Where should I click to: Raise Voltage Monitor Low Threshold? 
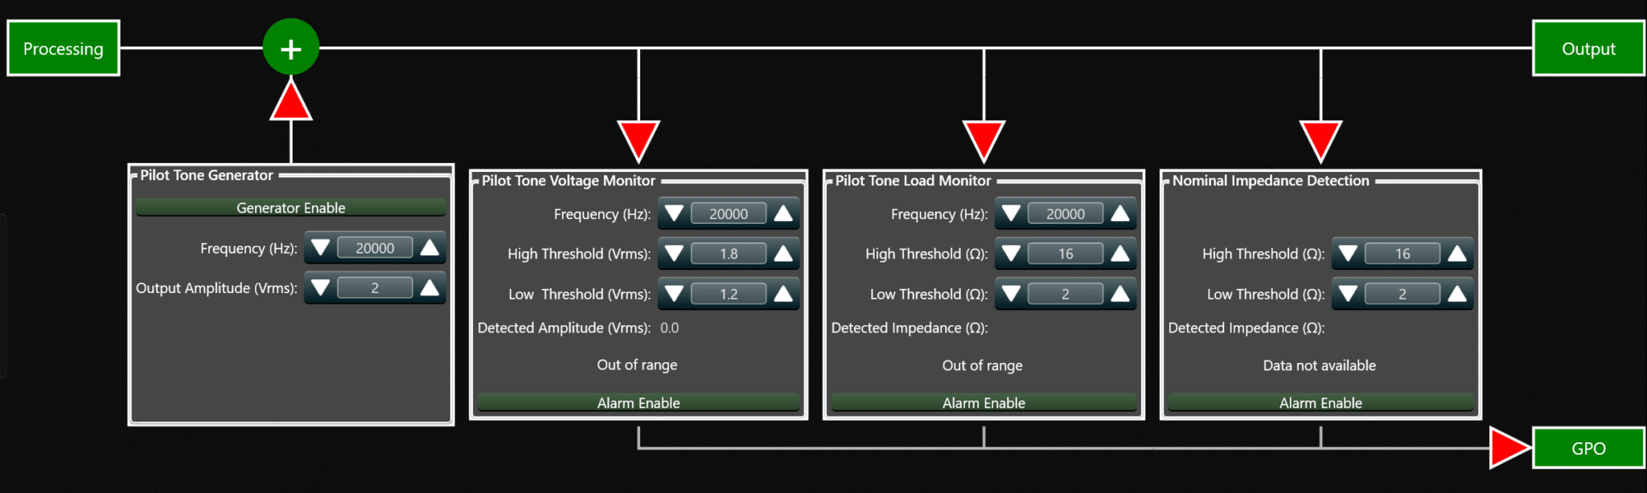(x=783, y=294)
